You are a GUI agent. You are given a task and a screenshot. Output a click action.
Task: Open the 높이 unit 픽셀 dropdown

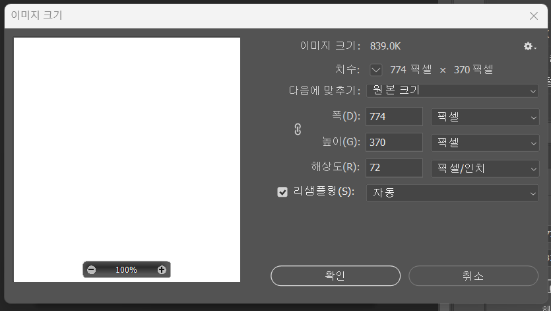pos(484,143)
